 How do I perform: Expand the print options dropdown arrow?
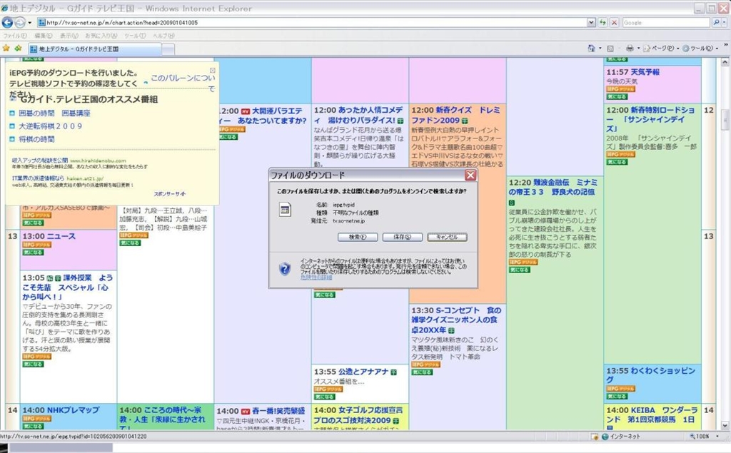pos(638,48)
